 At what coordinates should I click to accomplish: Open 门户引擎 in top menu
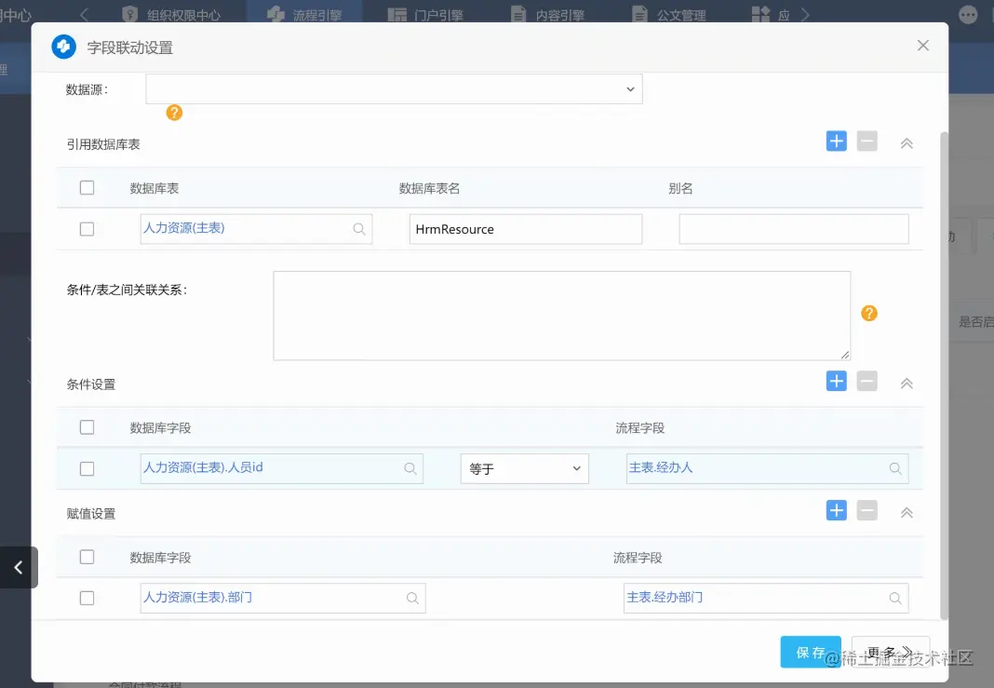(425, 14)
